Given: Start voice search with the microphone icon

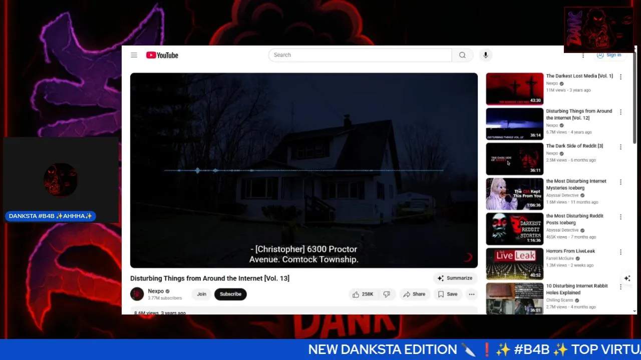Looking at the screenshot, I should pos(485,55).
